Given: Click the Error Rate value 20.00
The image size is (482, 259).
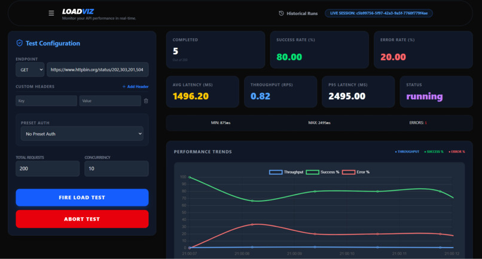Looking at the screenshot, I should pos(393,57).
